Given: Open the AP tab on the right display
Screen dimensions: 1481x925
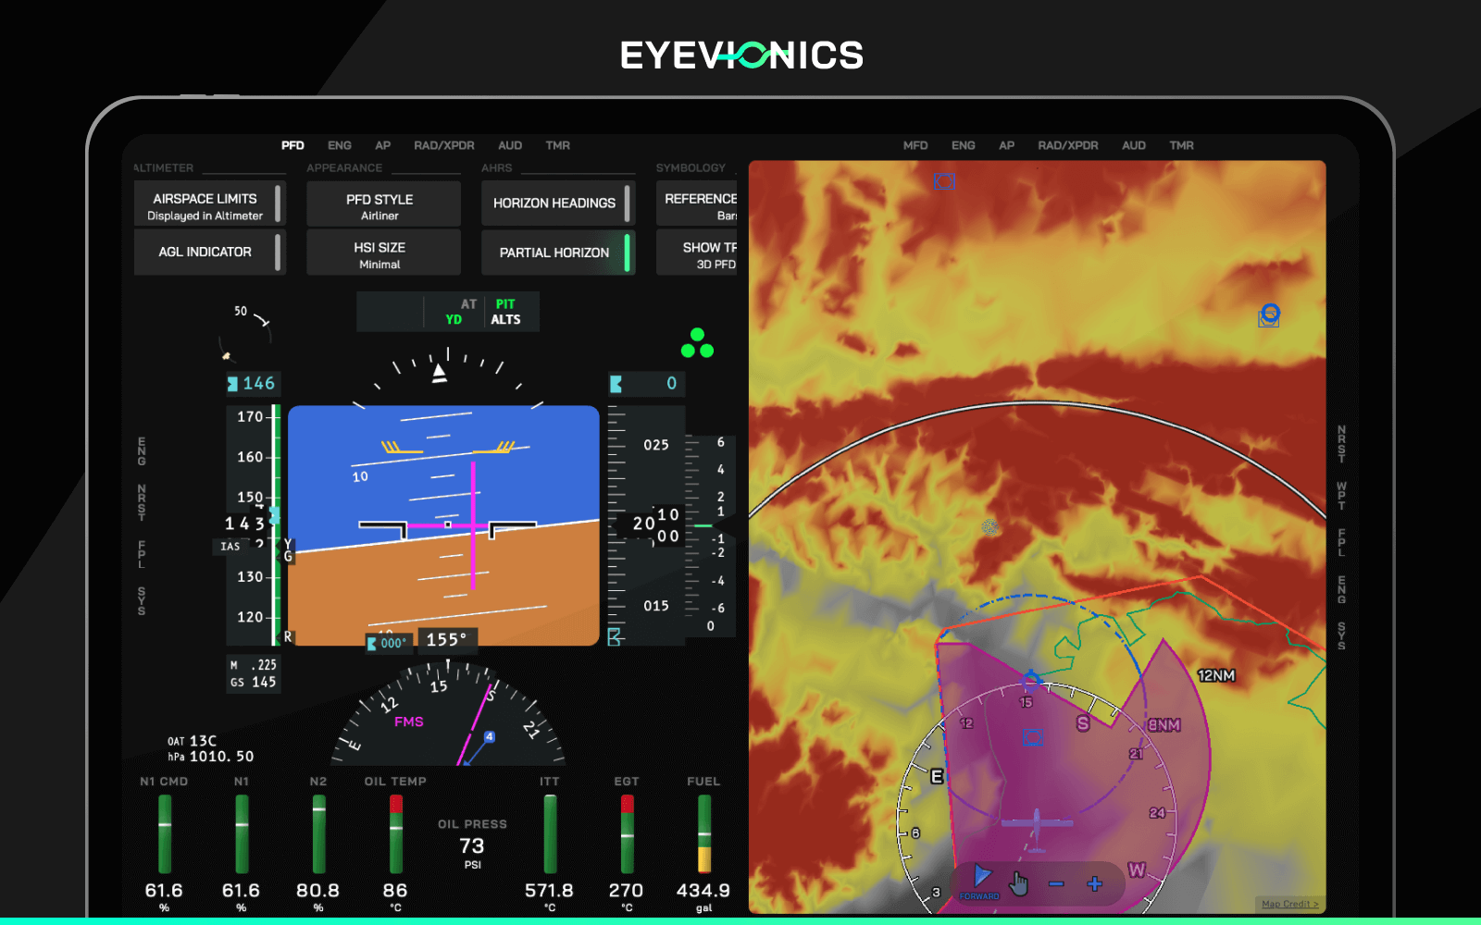Looking at the screenshot, I should pos(1007,145).
